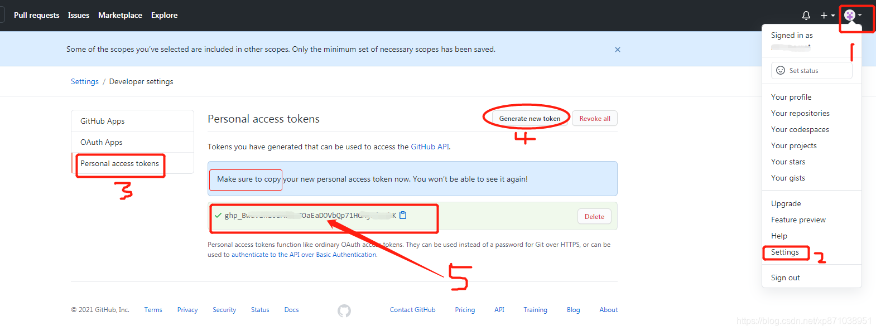Open the Security footer link
The width and height of the screenshot is (876, 331).
click(x=224, y=310)
